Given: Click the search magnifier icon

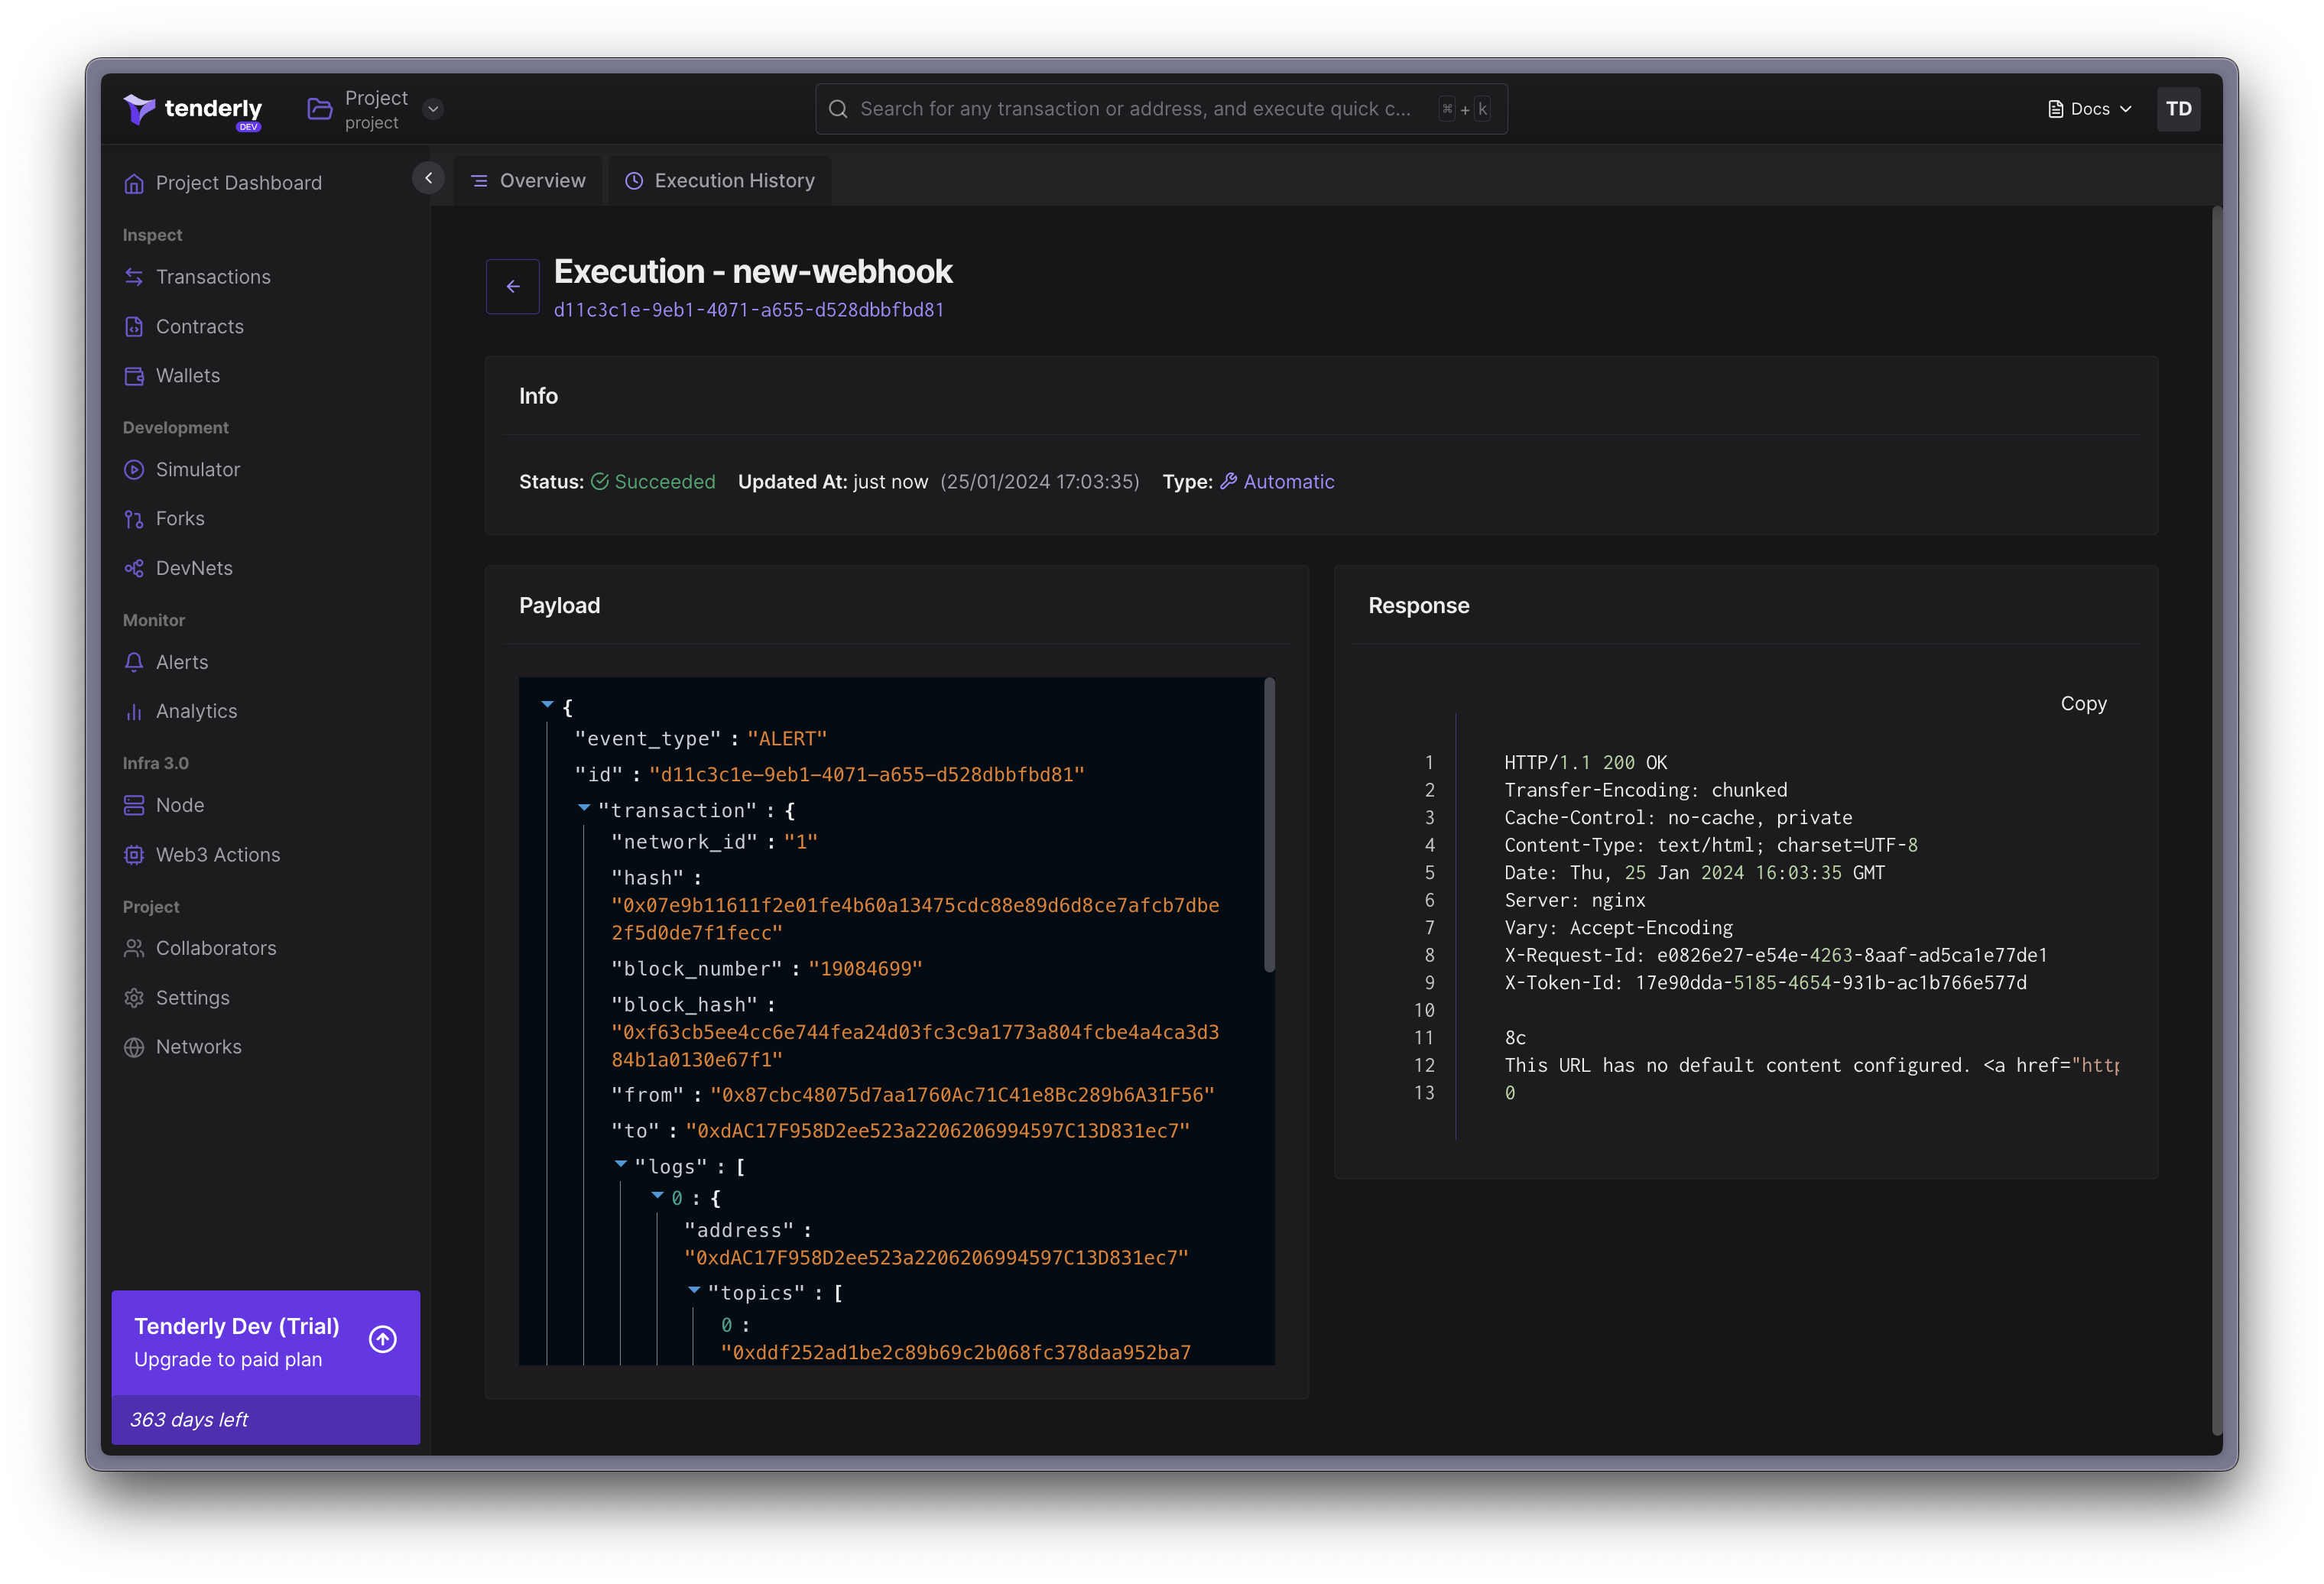Looking at the screenshot, I should 838,109.
